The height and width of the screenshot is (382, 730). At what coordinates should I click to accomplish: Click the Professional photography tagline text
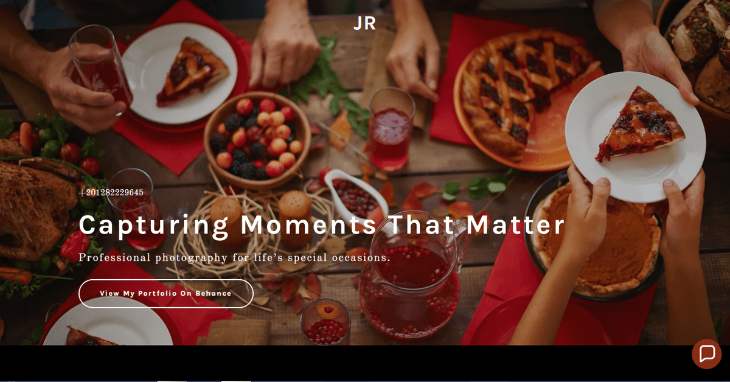pyautogui.click(x=234, y=257)
